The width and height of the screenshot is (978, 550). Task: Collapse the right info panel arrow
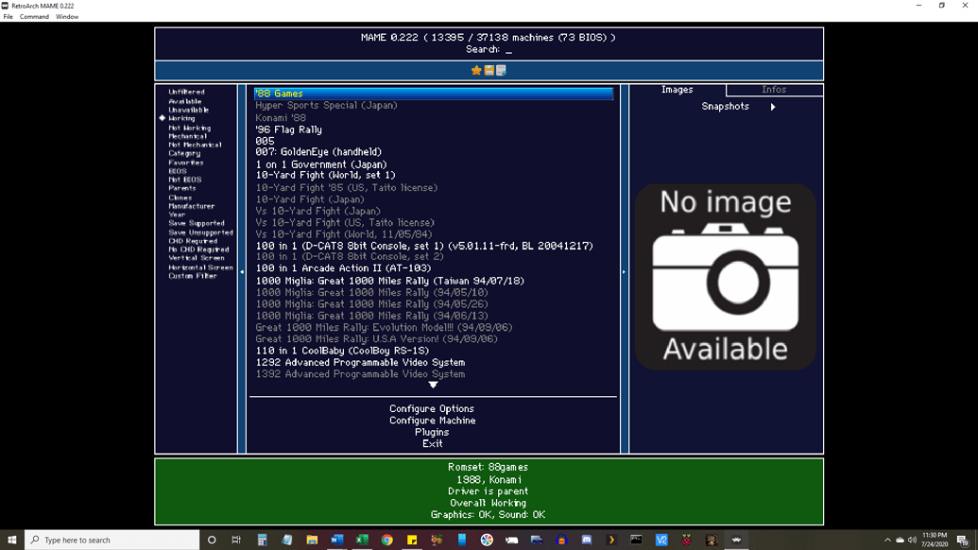point(624,272)
